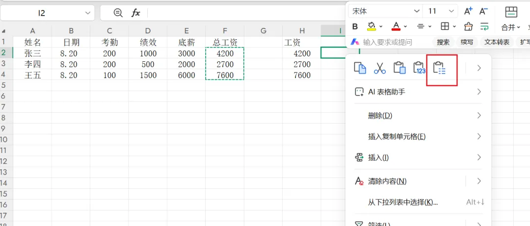Screen dimensions: 530x226
Task: Click the Paste clipboard icon
Action: 399,68
